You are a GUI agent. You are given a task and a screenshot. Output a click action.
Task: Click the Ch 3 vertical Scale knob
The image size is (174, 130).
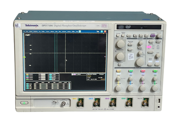pos(142,88)
